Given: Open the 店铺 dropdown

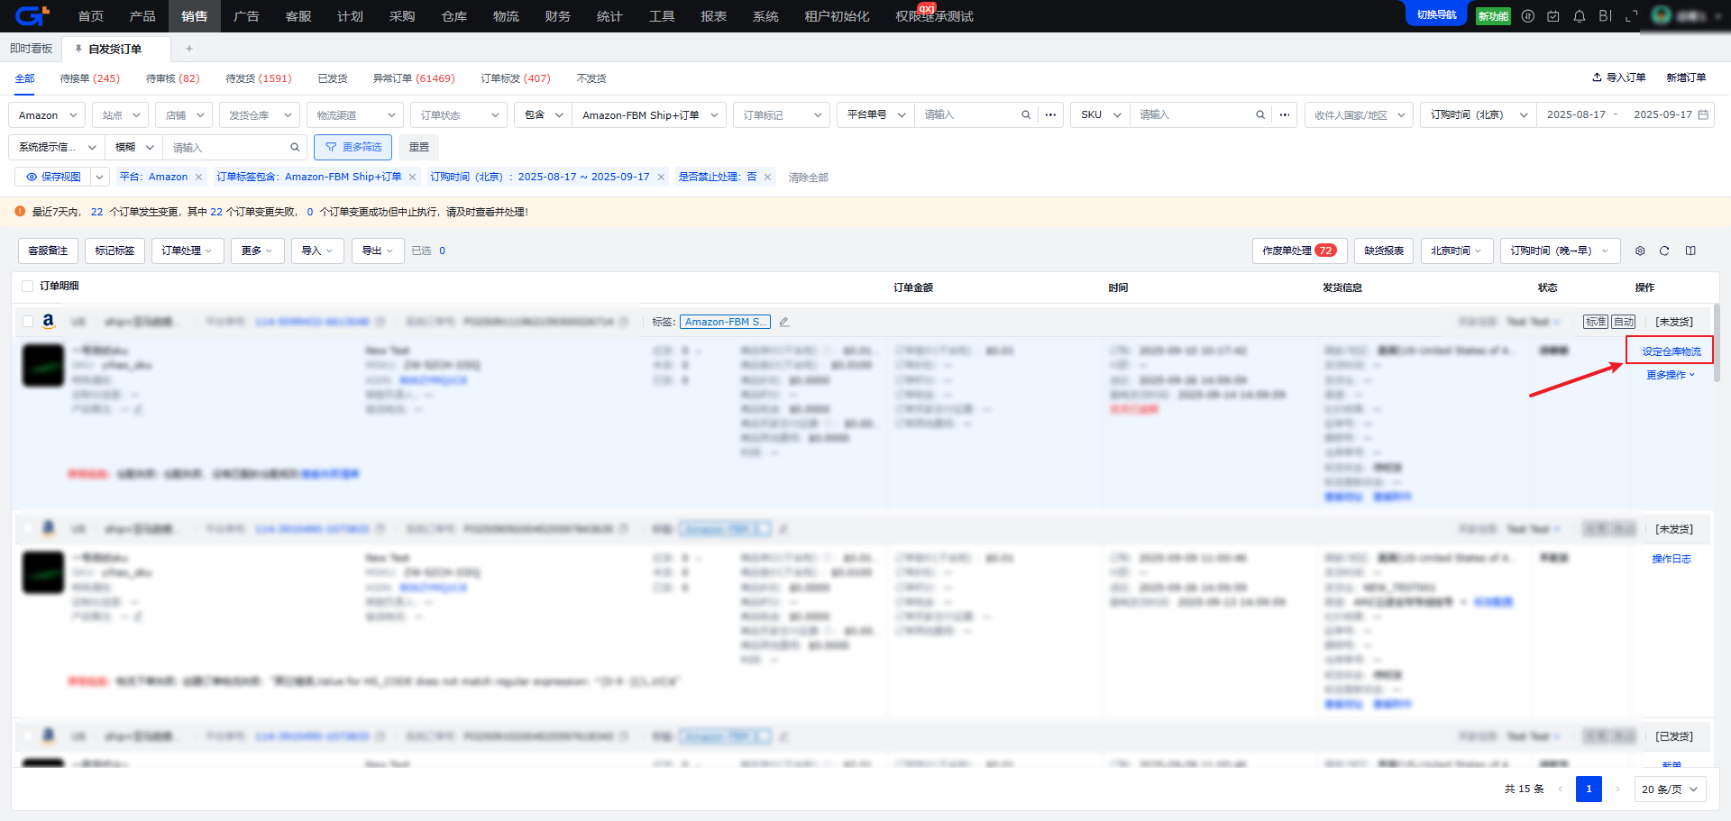Looking at the screenshot, I should [184, 115].
